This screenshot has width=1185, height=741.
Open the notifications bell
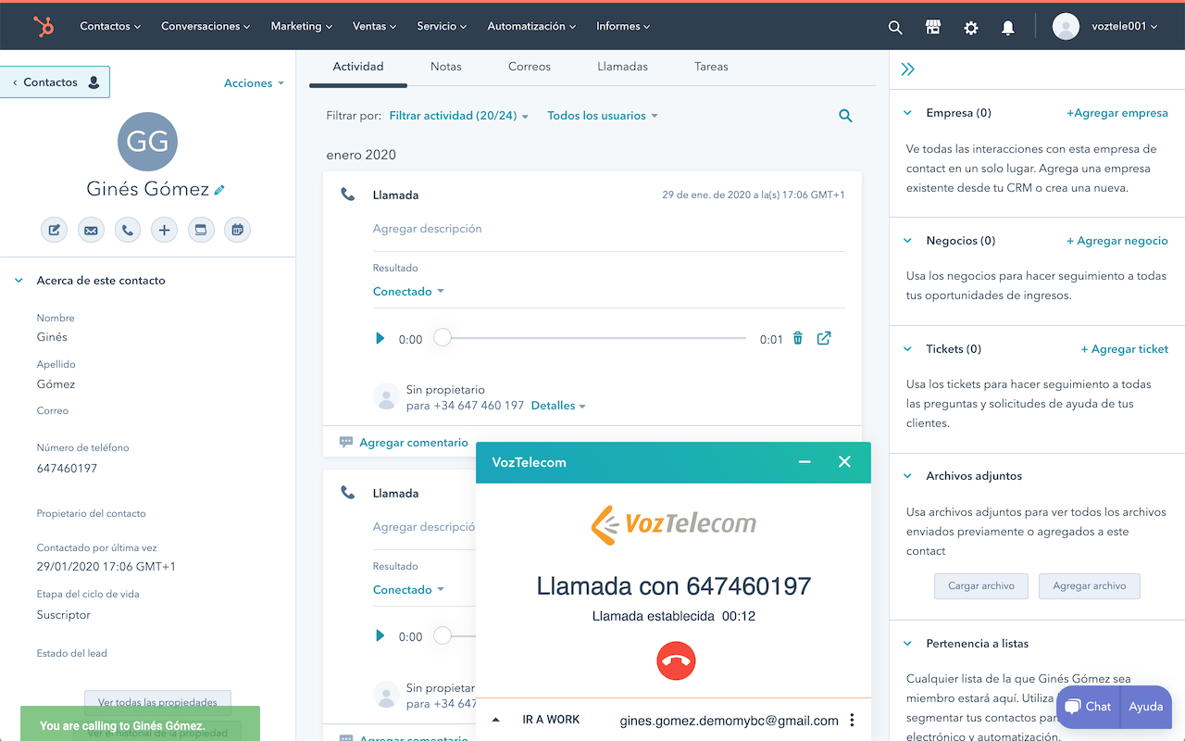[1008, 28]
